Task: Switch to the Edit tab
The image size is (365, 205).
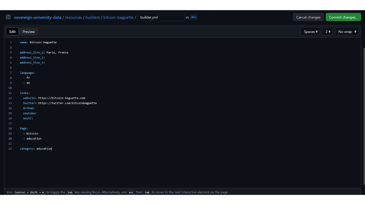Action: 13,32
